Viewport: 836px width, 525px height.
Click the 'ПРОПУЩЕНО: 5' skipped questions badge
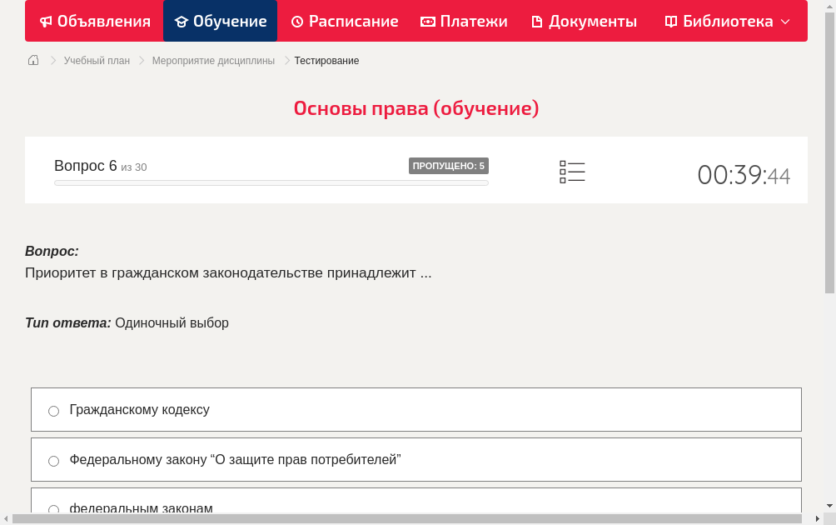(449, 165)
